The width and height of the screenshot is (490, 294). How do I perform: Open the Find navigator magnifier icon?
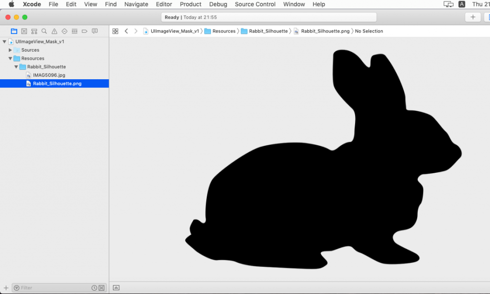tap(44, 31)
